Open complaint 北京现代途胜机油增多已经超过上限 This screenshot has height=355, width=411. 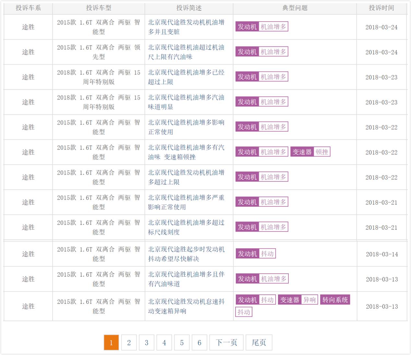tap(186, 77)
